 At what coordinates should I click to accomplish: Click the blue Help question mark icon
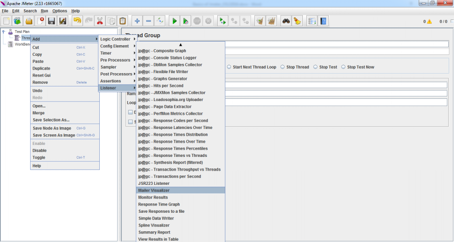[323, 21]
